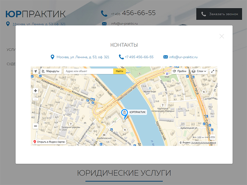247x185 pixels.
Task: Click the address search field on the map
Action: point(88,71)
